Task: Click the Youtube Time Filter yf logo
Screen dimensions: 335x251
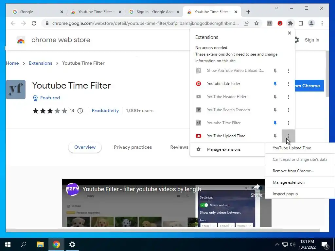Action: point(16,90)
